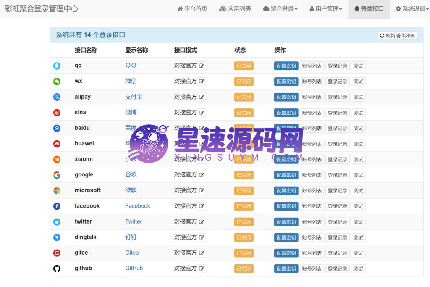Click the Baidu paw logo icon
This screenshot has width=430, height=287.
point(57,128)
